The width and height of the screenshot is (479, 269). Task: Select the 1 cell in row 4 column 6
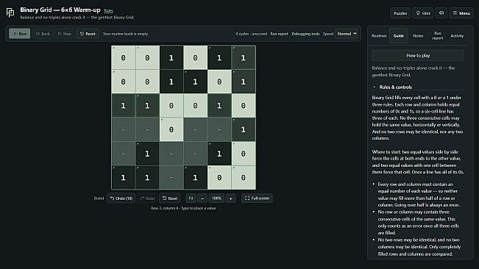[x=243, y=129]
